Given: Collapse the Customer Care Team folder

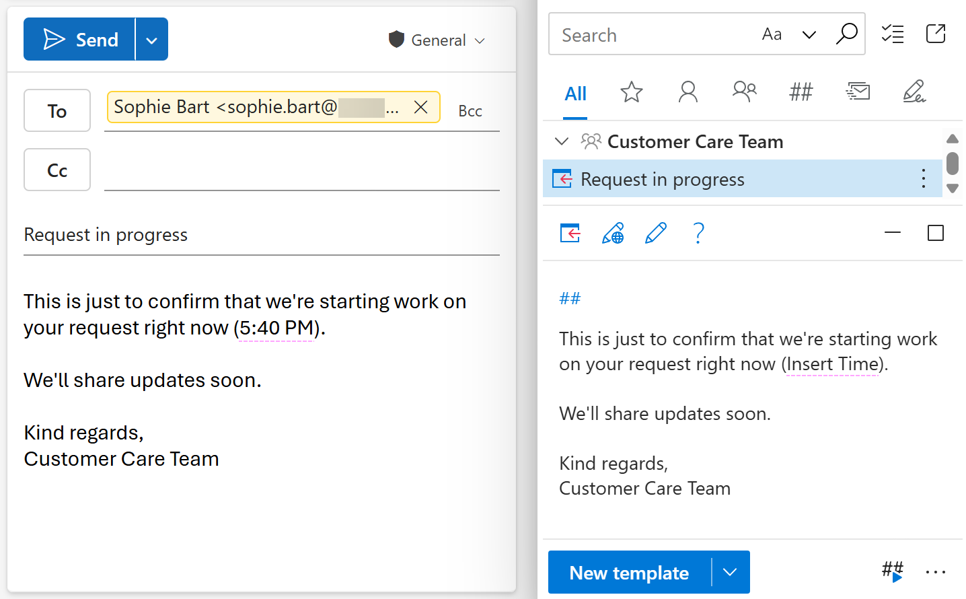Looking at the screenshot, I should click(x=562, y=141).
